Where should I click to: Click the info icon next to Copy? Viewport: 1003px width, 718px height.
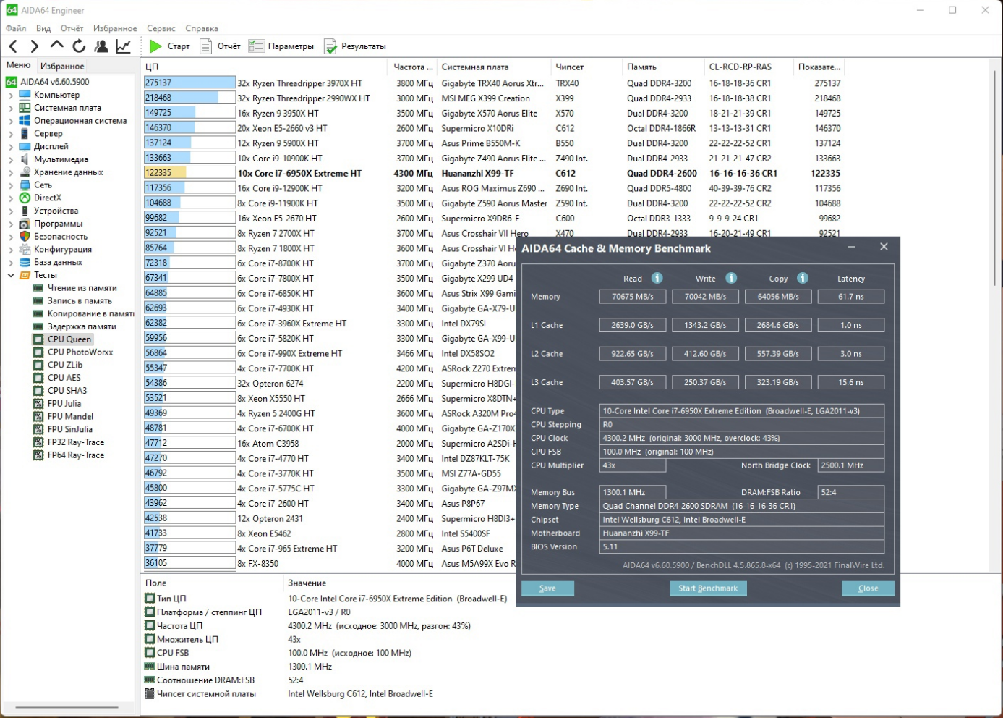803,278
